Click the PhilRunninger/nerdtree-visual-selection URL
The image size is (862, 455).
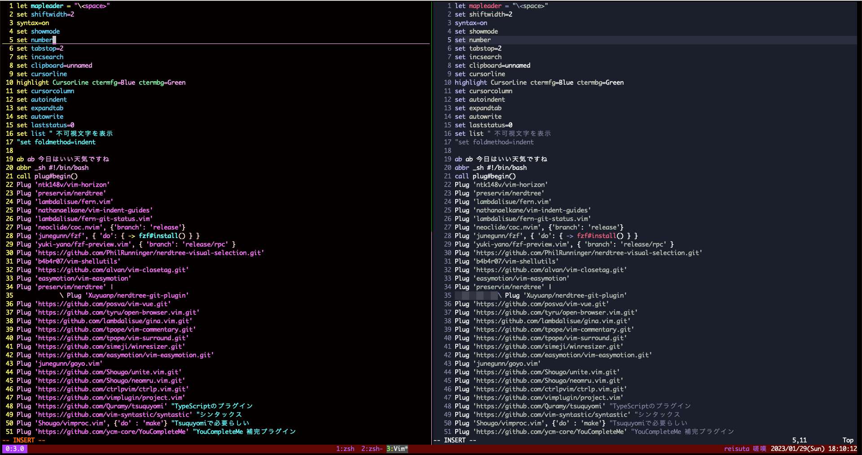[150, 253]
